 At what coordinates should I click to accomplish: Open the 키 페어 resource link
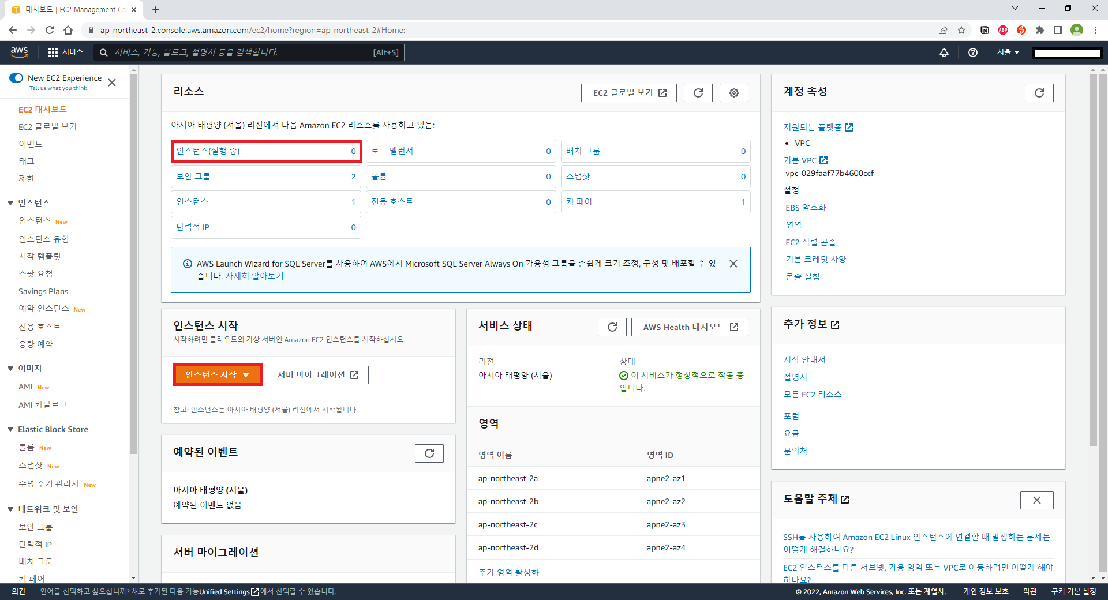[579, 202]
